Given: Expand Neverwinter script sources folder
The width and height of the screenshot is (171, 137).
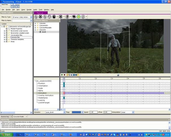Looking at the screenshot, I should click(x=5, y=31).
